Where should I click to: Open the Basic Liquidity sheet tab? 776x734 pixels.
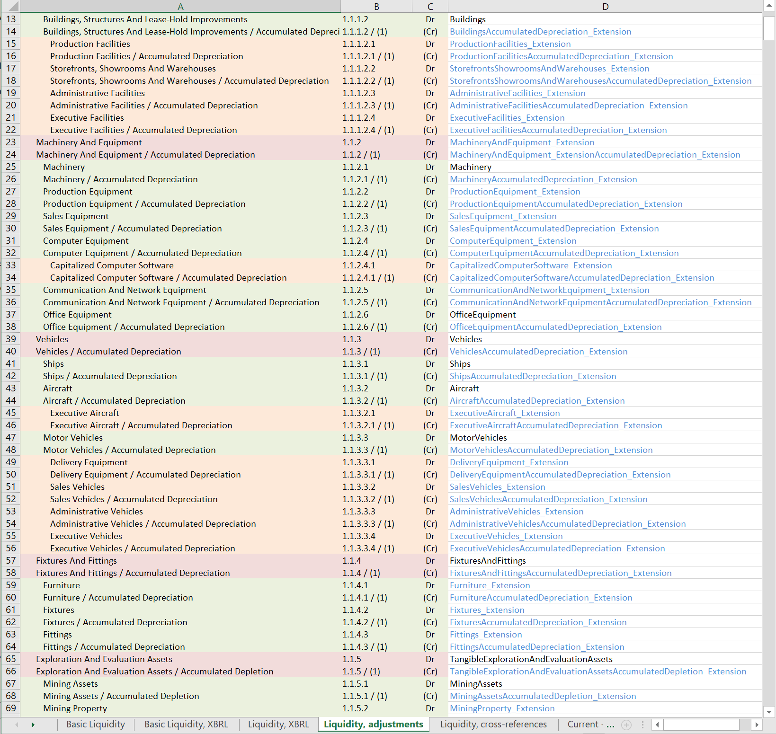click(96, 725)
